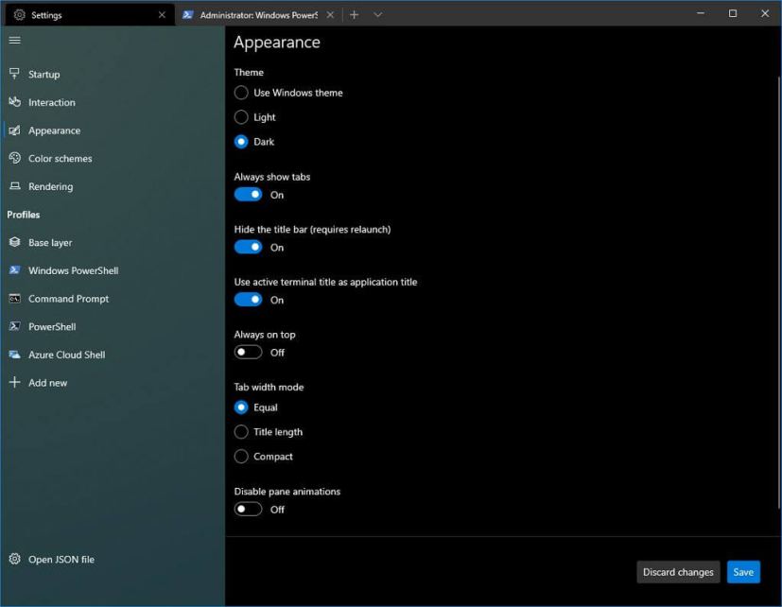Collapse the hamburger navigation menu
Viewport: 782px width, 607px height.
(x=15, y=41)
